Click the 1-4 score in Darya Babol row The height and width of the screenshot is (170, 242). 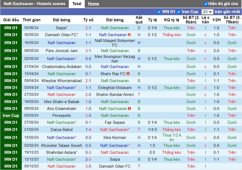[88, 130]
